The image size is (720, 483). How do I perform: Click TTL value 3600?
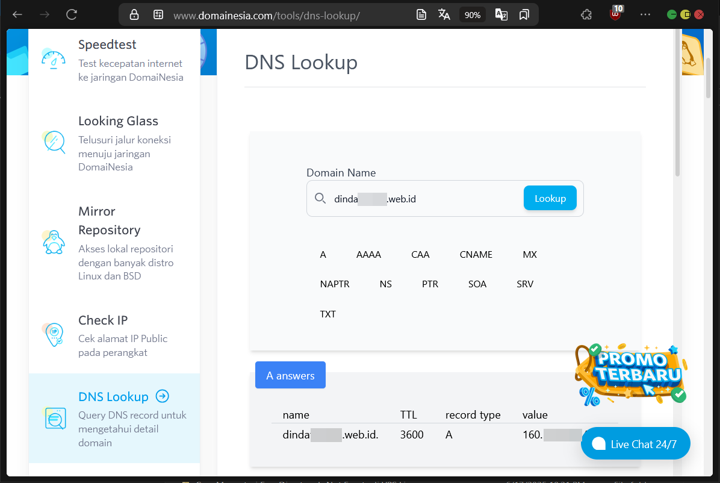tap(411, 435)
